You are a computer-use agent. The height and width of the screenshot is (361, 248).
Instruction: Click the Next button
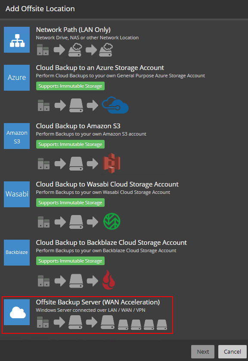tap(203, 351)
